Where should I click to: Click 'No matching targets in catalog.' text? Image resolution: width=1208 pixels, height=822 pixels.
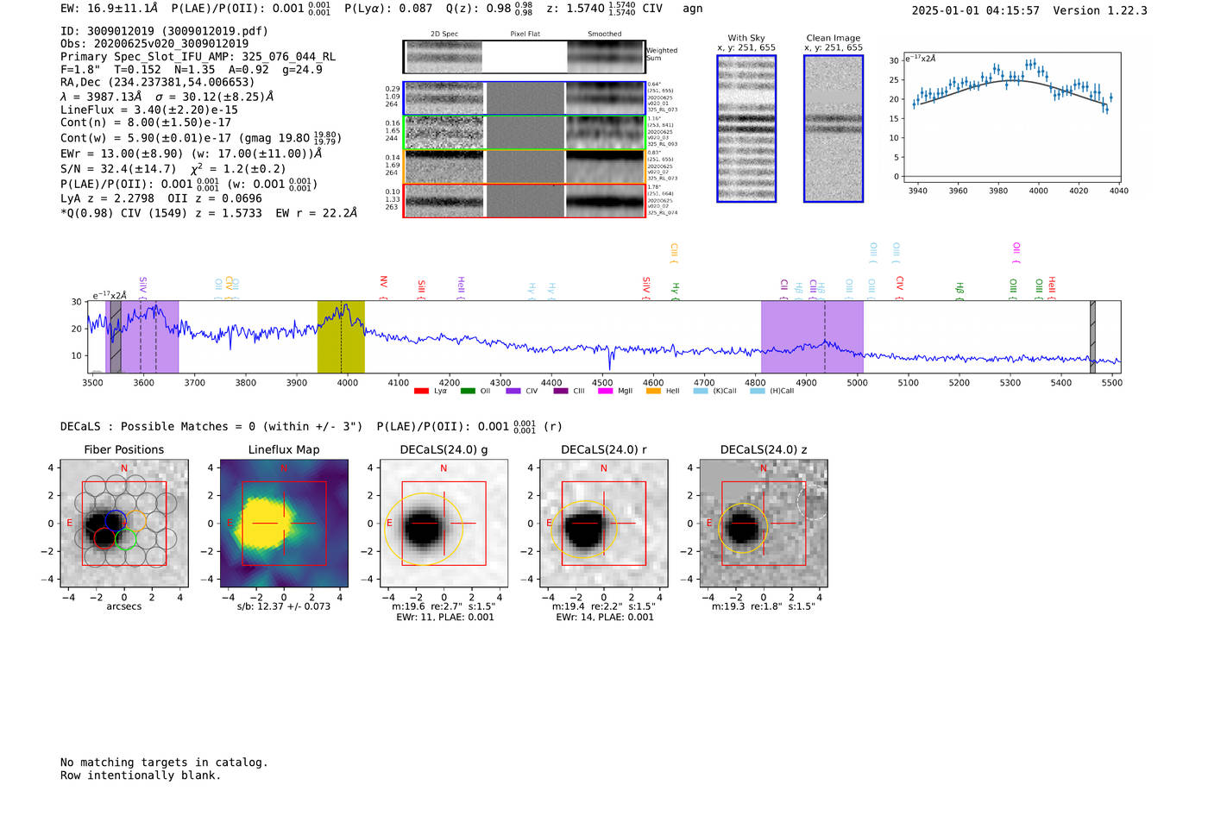(164, 762)
